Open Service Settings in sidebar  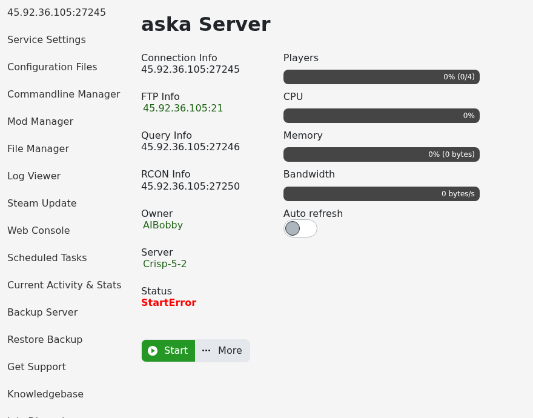47,40
